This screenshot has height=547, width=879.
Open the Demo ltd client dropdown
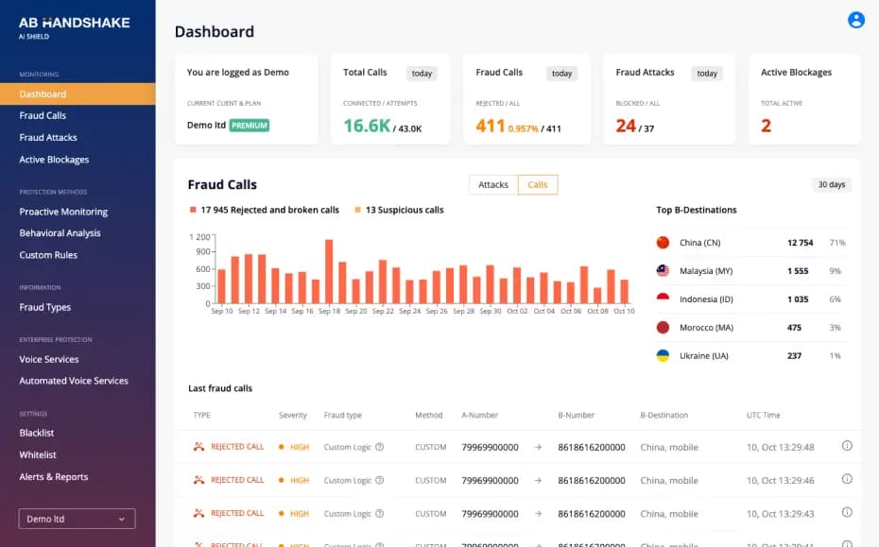point(77,519)
